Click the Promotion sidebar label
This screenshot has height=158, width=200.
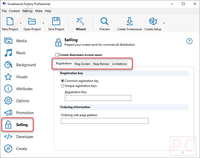click(x=25, y=113)
